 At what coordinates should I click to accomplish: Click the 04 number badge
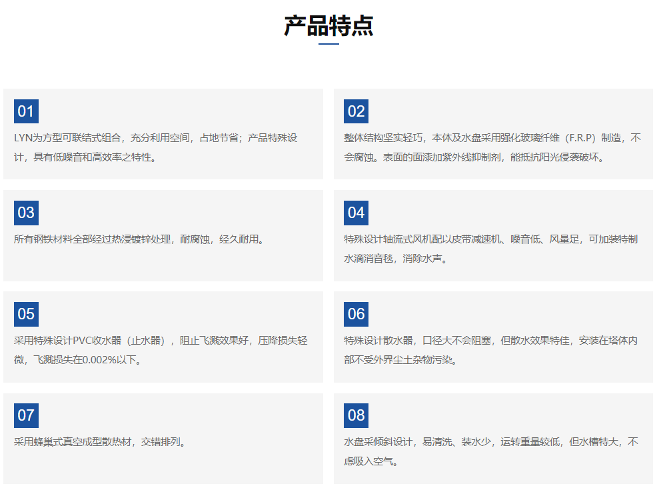pos(356,213)
